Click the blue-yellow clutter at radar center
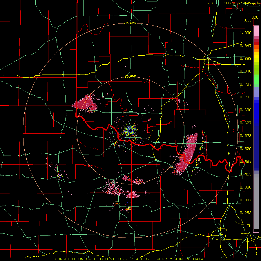Viewport: 261px width, 261px height. point(130,130)
